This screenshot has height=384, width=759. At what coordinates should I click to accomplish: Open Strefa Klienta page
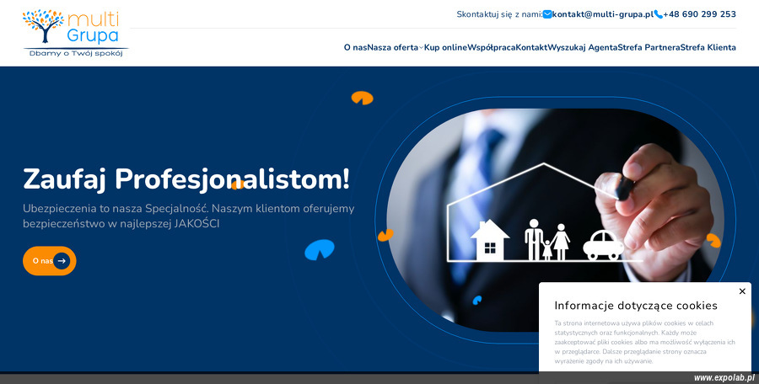coord(708,47)
